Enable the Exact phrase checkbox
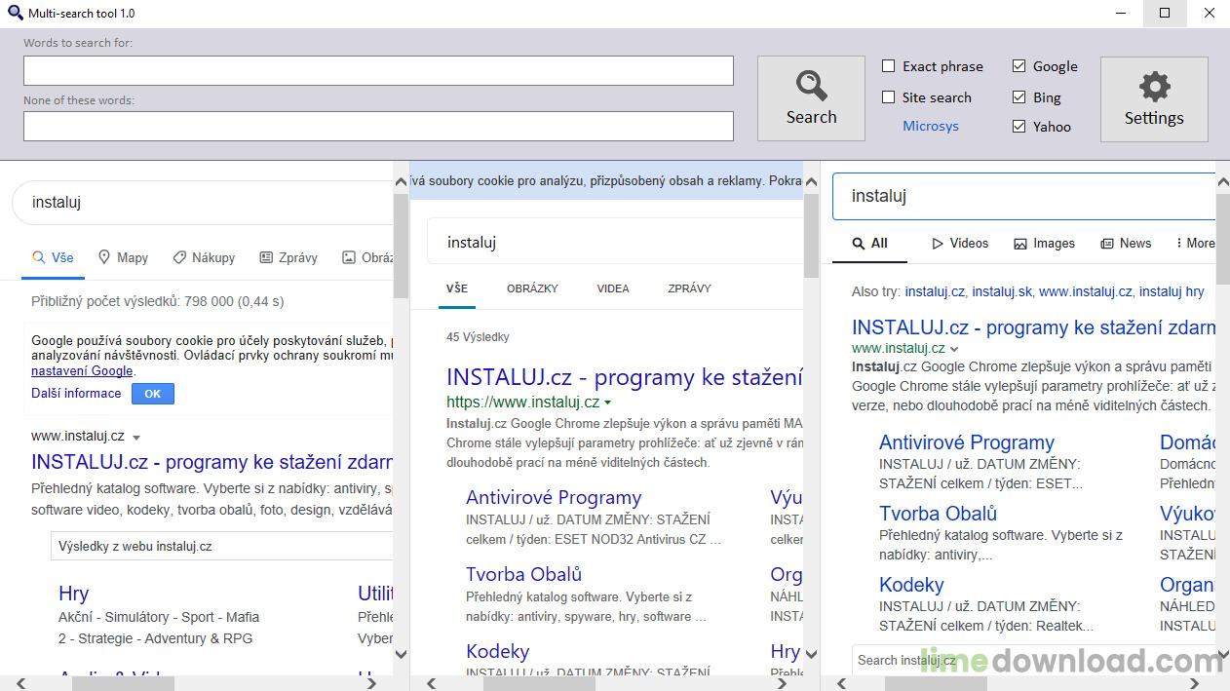 889,66
